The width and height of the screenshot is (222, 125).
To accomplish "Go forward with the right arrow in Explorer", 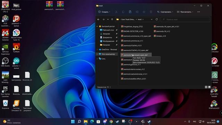I will pos(103,19).
